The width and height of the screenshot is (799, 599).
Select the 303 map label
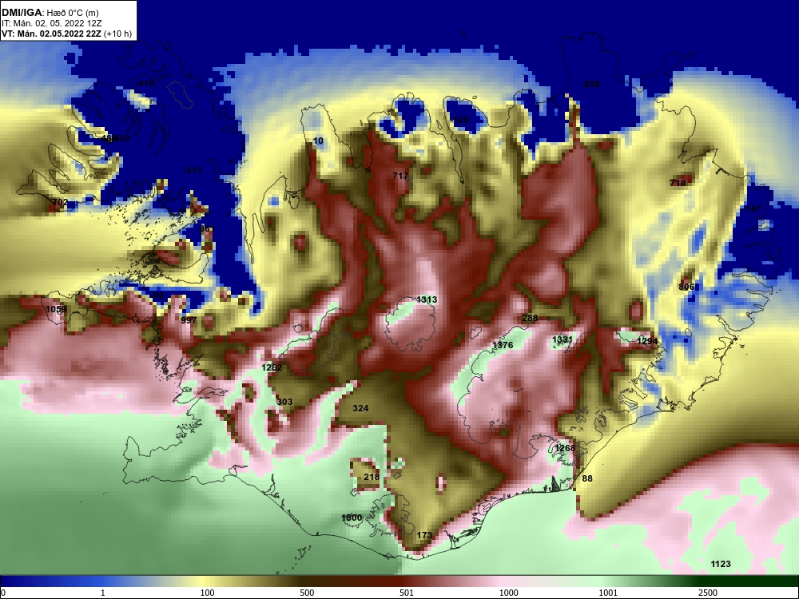[x=285, y=402]
